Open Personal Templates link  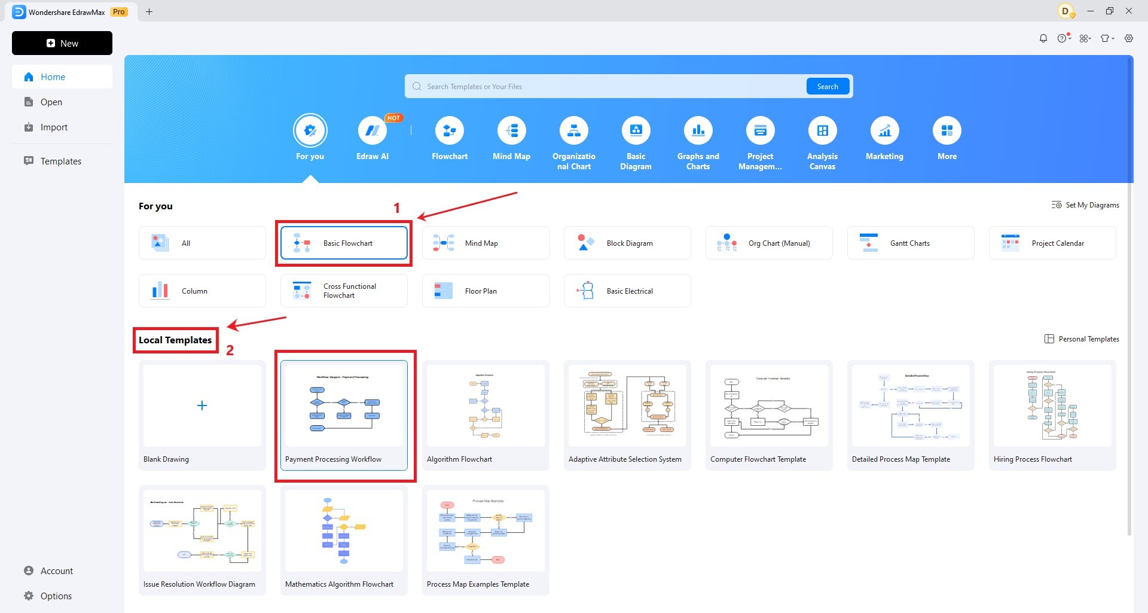coord(1082,339)
